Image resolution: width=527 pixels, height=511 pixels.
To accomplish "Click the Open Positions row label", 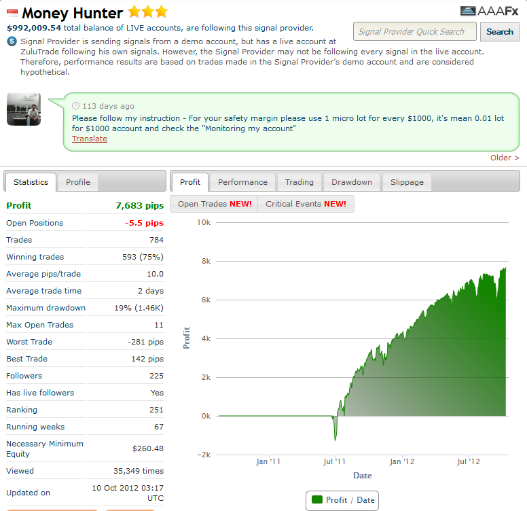I will (35, 223).
